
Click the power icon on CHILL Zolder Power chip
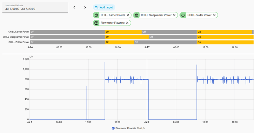[x=183, y=15]
